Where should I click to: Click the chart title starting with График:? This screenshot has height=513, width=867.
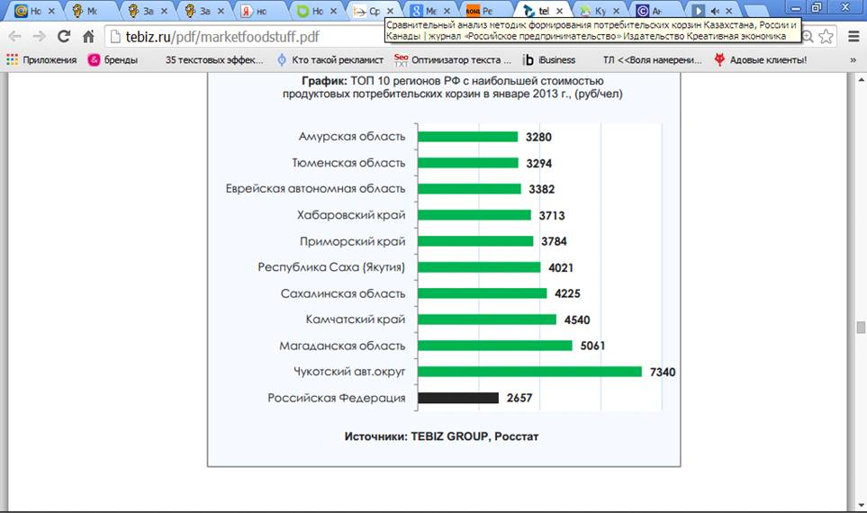pyautogui.click(x=452, y=87)
